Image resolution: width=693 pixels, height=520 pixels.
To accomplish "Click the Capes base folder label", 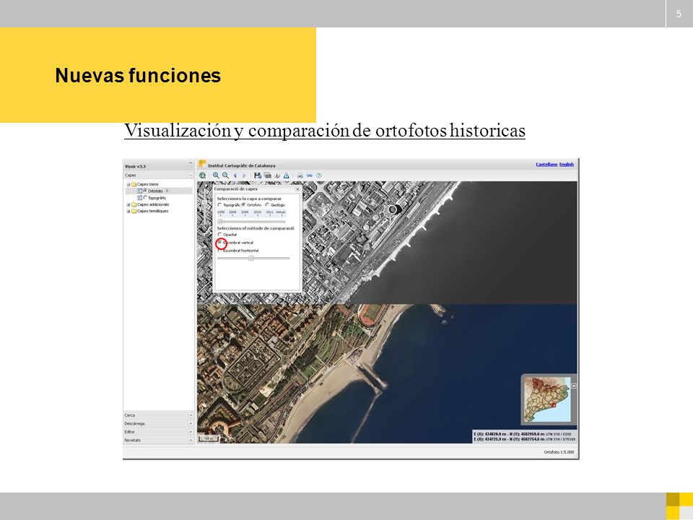I will pos(147,184).
